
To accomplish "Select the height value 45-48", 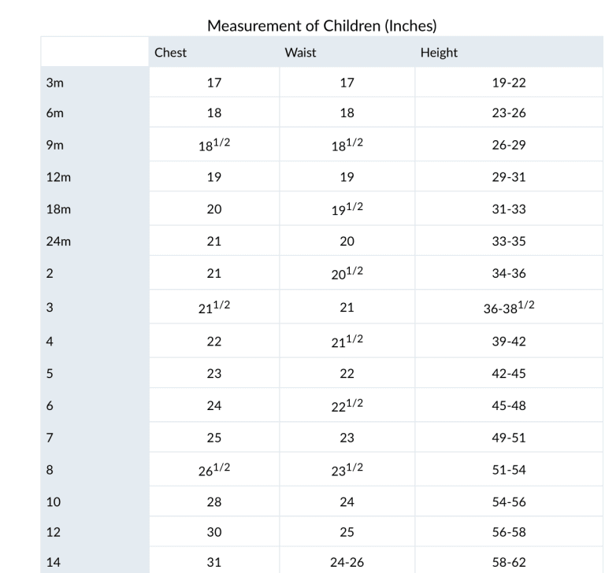I will pyautogui.click(x=509, y=406).
